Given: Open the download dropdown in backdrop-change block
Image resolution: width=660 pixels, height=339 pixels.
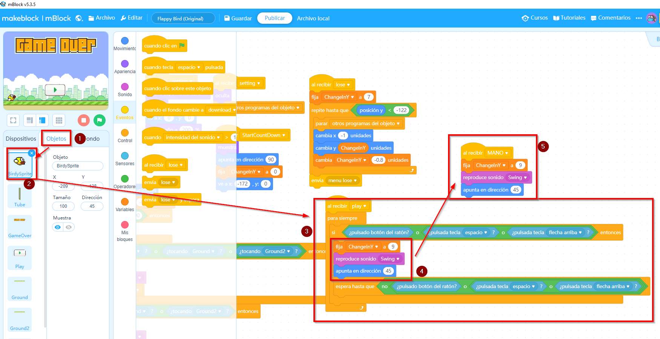Looking at the screenshot, I should click(x=221, y=110).
